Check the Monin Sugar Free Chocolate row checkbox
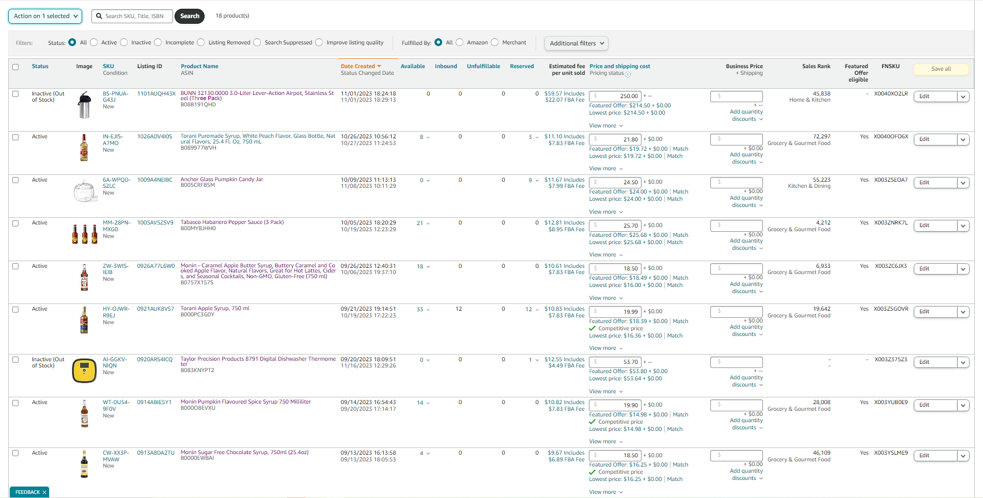The image size is (983, 498). click(x=15, y=453)
